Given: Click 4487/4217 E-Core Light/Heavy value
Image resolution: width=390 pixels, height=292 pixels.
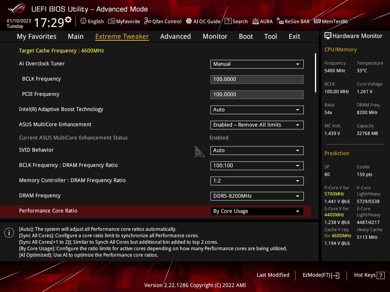Looking at the screenshot, I should click(x=368, y=222).
